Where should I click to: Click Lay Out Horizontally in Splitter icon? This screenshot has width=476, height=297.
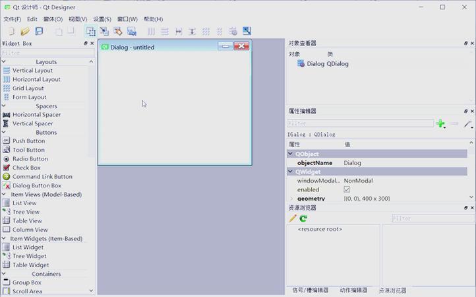[x=179, y=31]
